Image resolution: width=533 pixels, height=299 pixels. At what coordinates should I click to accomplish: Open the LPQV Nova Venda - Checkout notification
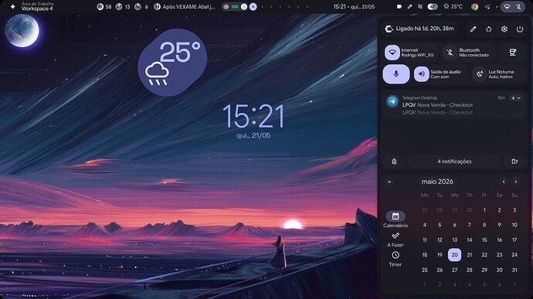tap(437, 105)
